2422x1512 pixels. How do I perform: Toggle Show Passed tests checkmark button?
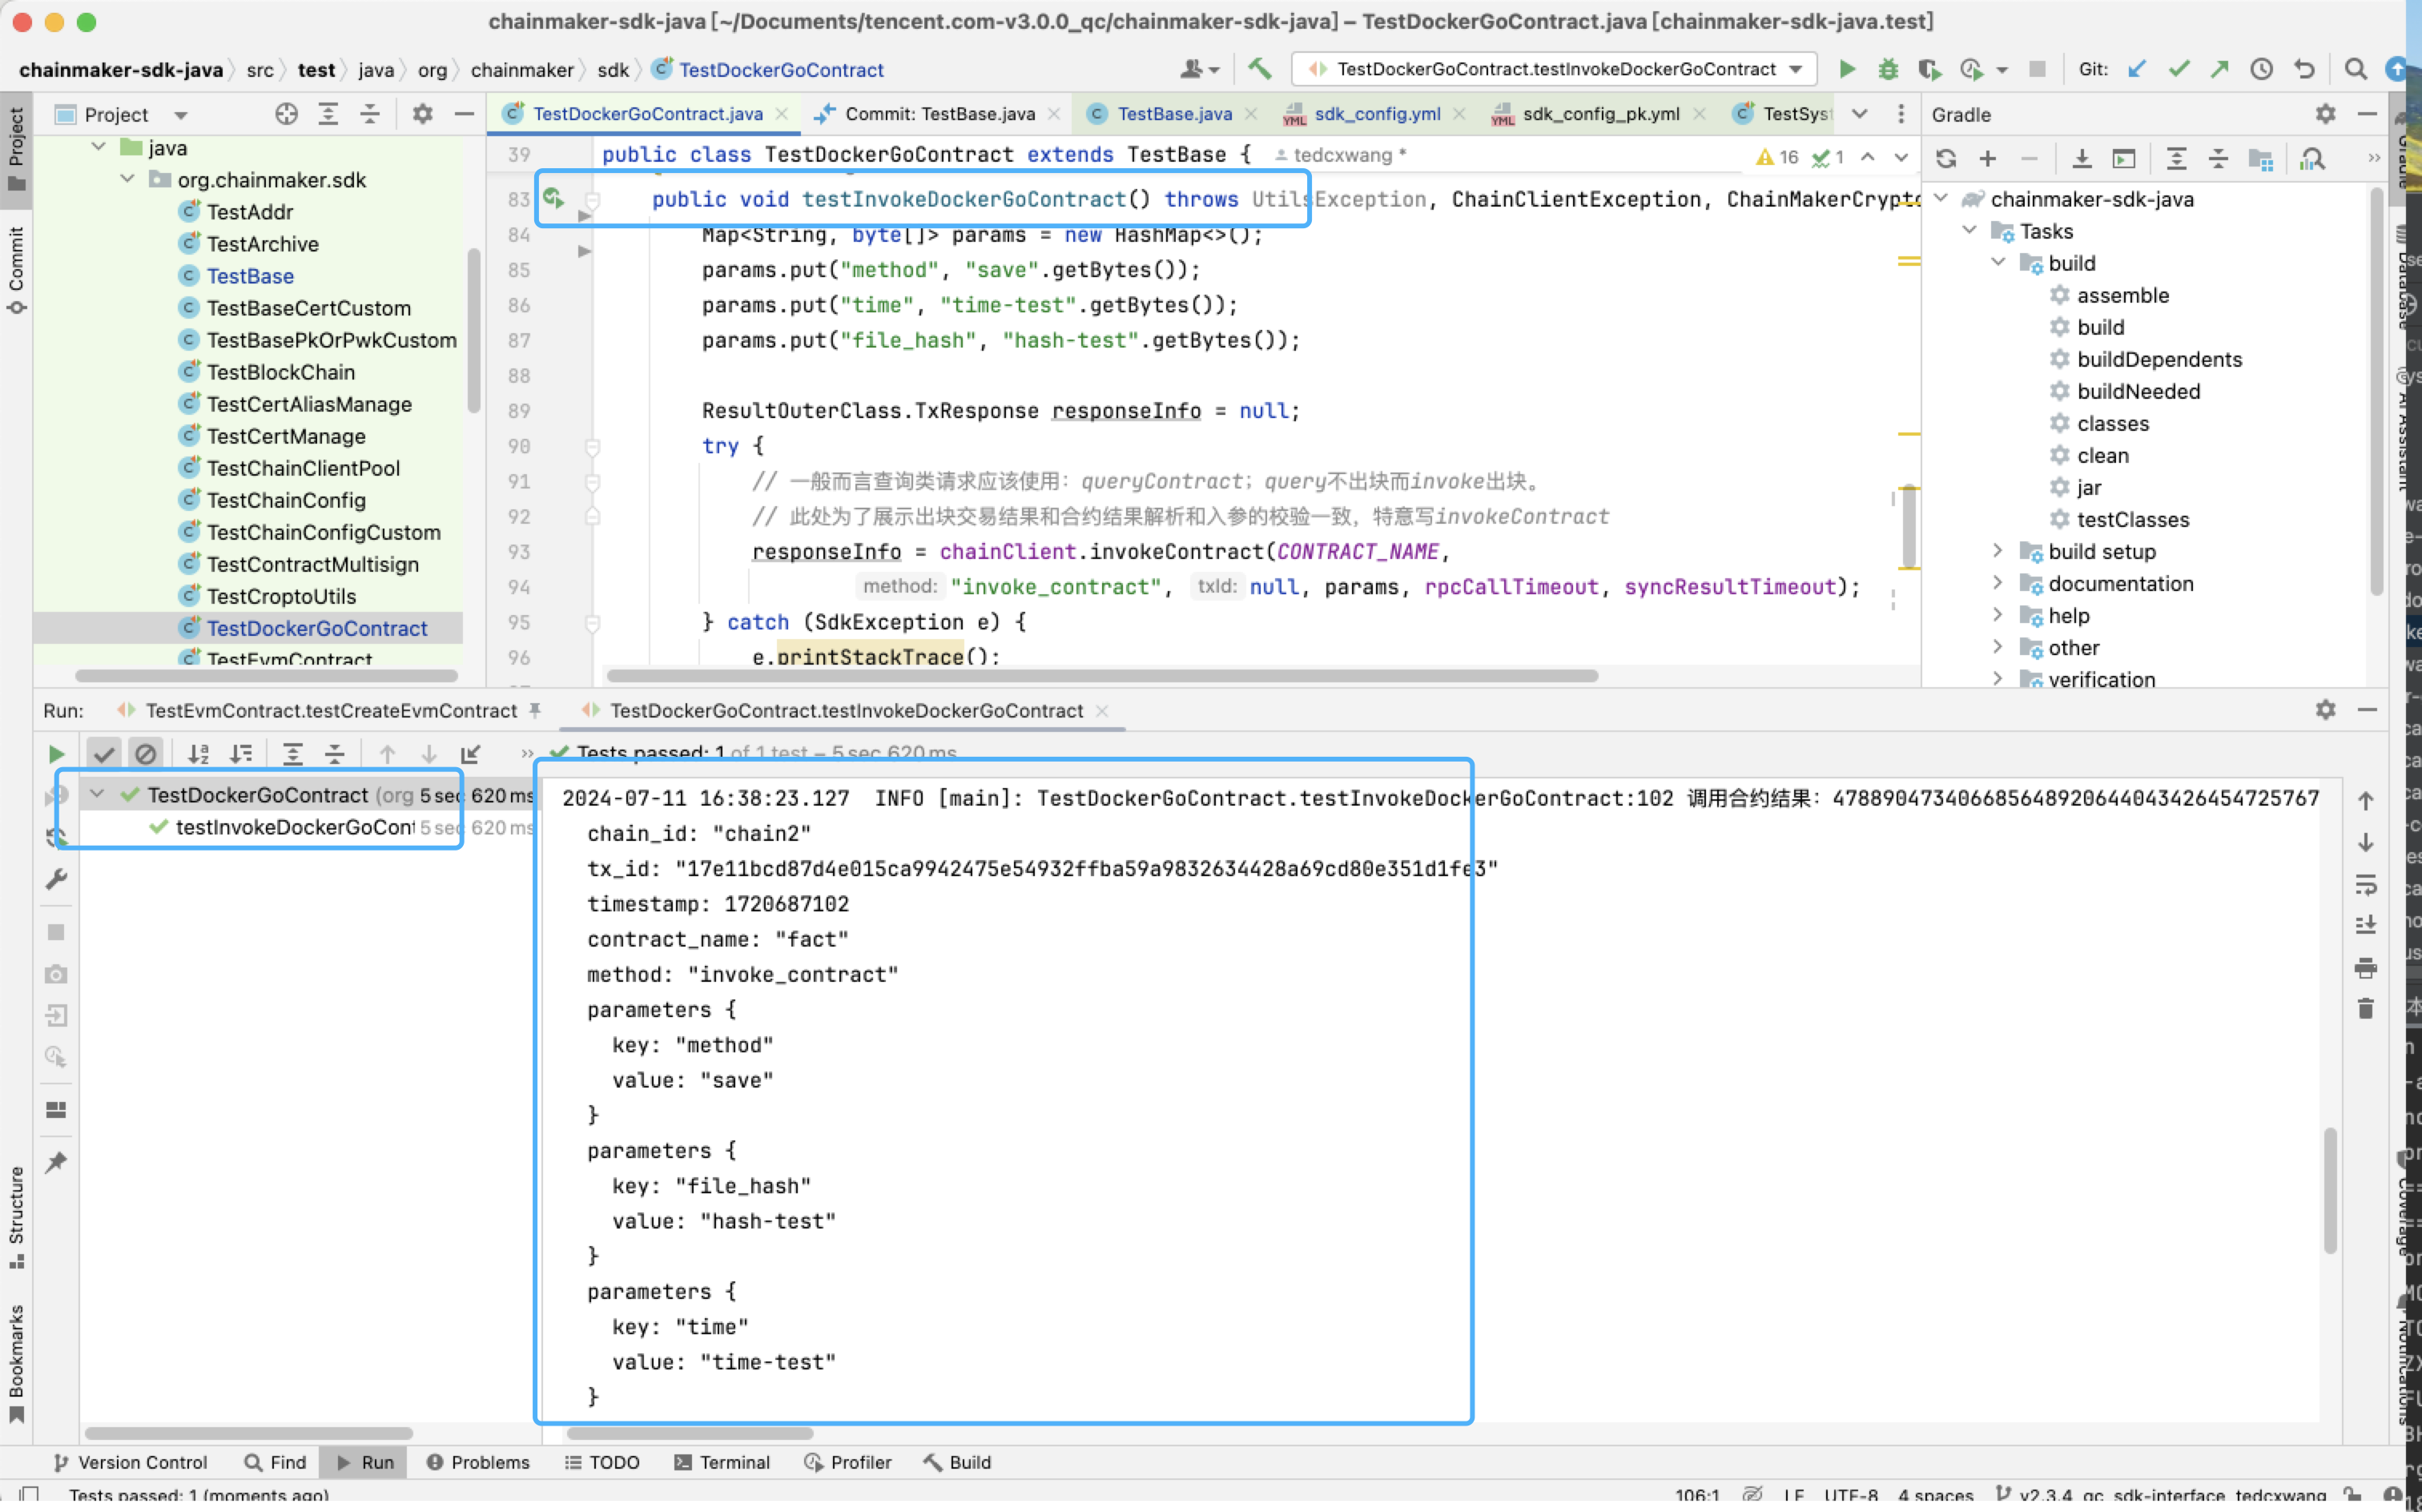103,754
